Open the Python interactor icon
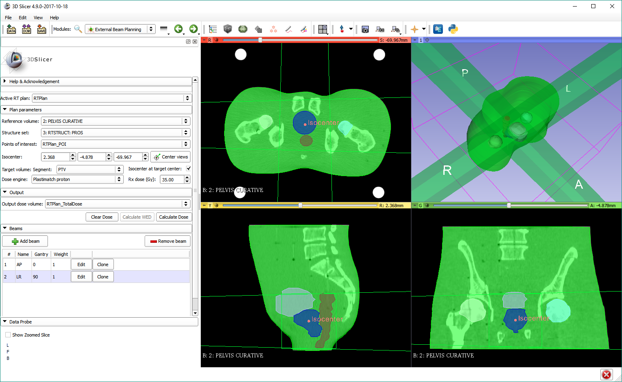This screenshot has width=622, height=382. coord(453,29)
